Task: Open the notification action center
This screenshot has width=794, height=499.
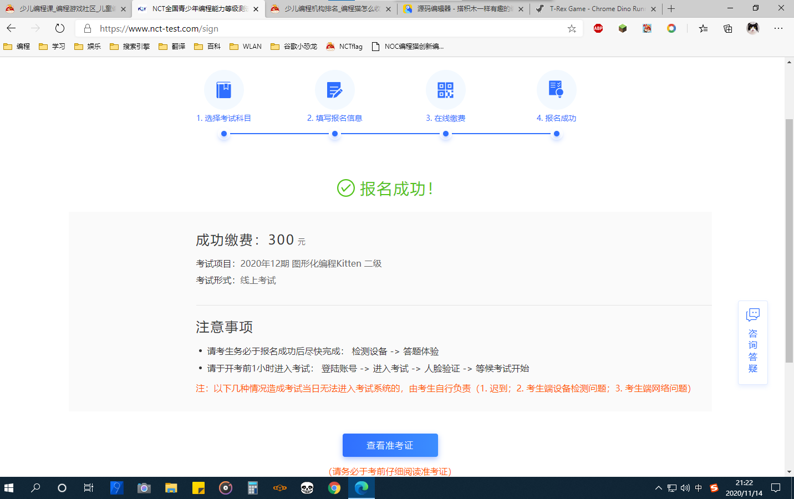Action: click(x=776, y=488)
